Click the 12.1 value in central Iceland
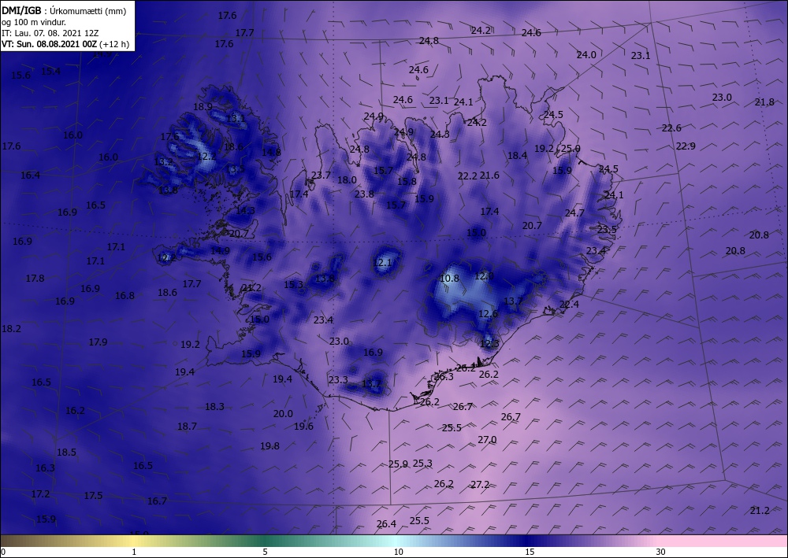Image resolution: width=788 pixels, height=558 pixels. pos(382,262)
